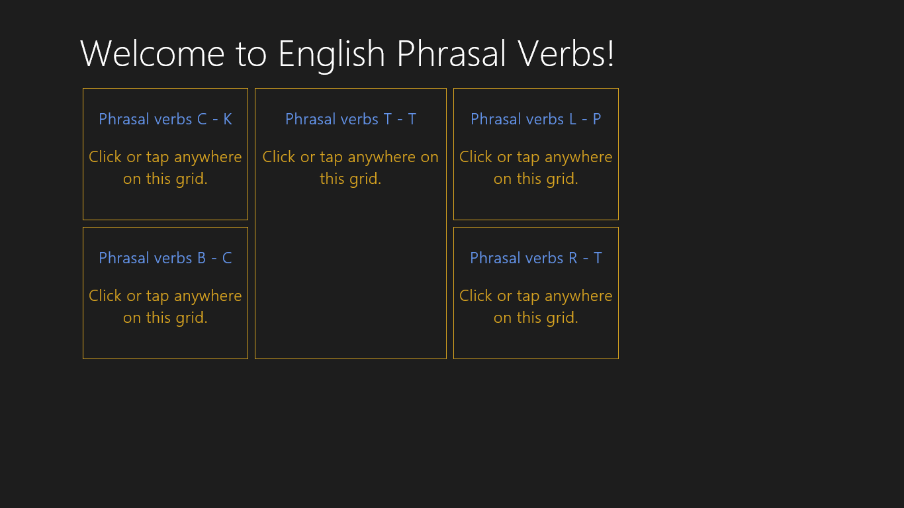The image size is (904, 508).
Task: Click blank space below text in the C - K tile
Action: click(x=165, y=204)
